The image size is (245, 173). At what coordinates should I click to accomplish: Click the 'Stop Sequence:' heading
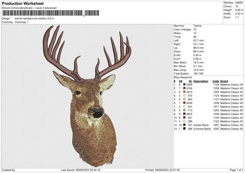pos(183,78)
